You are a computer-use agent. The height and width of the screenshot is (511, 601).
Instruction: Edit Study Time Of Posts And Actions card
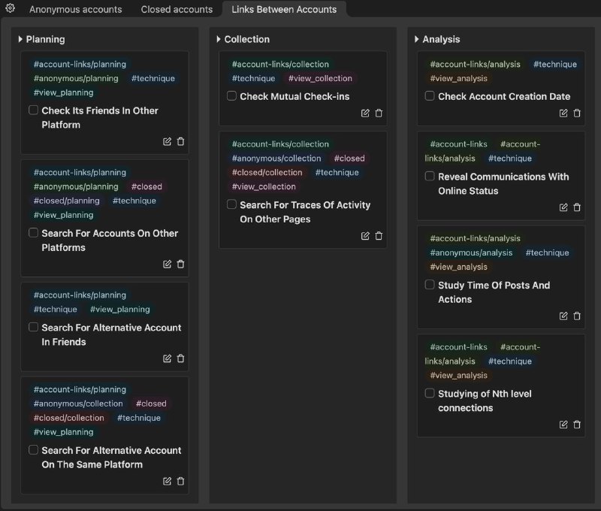[x=563, y=316]
